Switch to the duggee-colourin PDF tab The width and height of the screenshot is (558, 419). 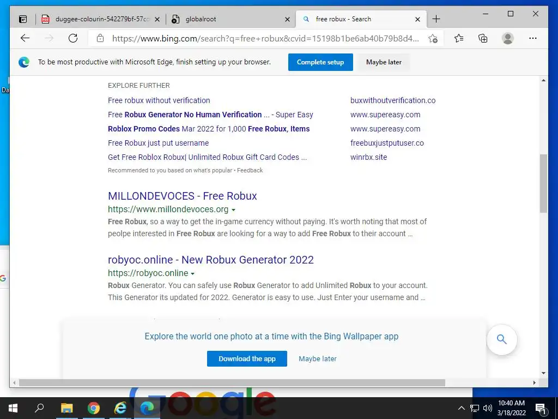point(101,19)
